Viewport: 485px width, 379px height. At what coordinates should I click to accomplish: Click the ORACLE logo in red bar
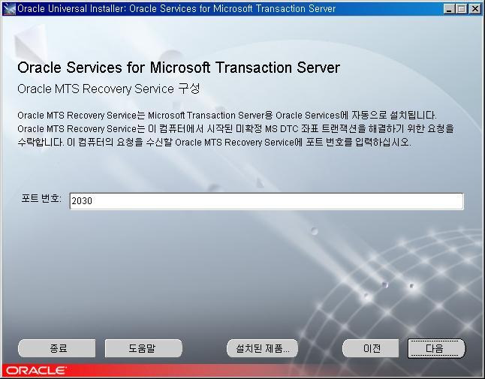pos(35,370)
